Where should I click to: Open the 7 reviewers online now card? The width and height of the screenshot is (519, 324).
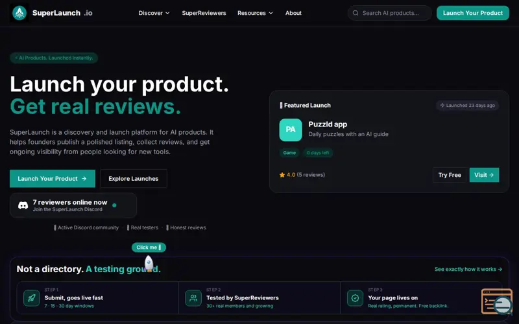coord(73,205)
